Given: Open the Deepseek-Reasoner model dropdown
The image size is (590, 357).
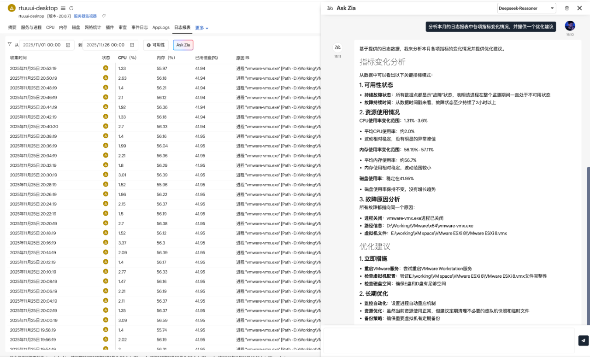Looking at the screenshot, I should (x=527, y=8).
